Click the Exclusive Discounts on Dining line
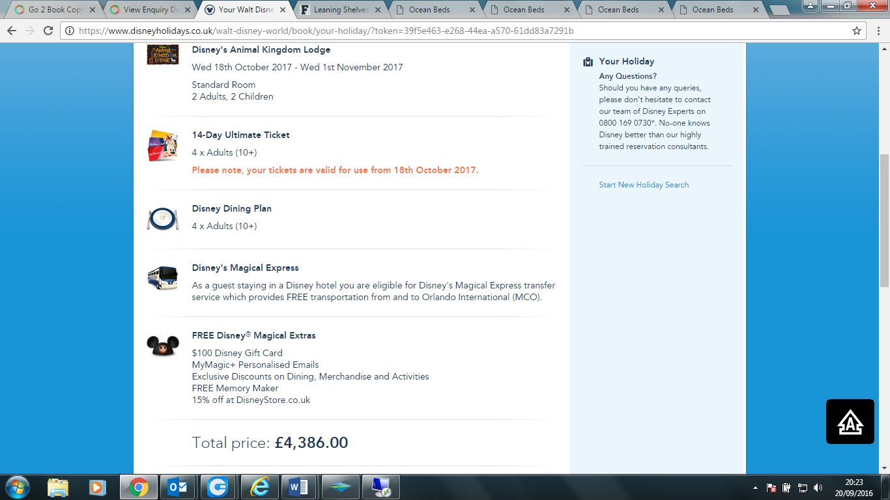This screenshot has width=890, height=500. pyautogui.click(x=310, y=376)
